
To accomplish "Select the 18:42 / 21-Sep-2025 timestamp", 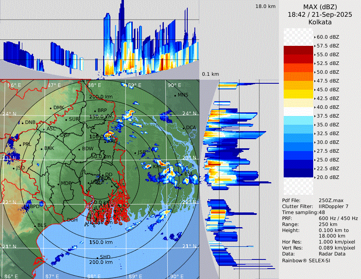I will point(320,15).
